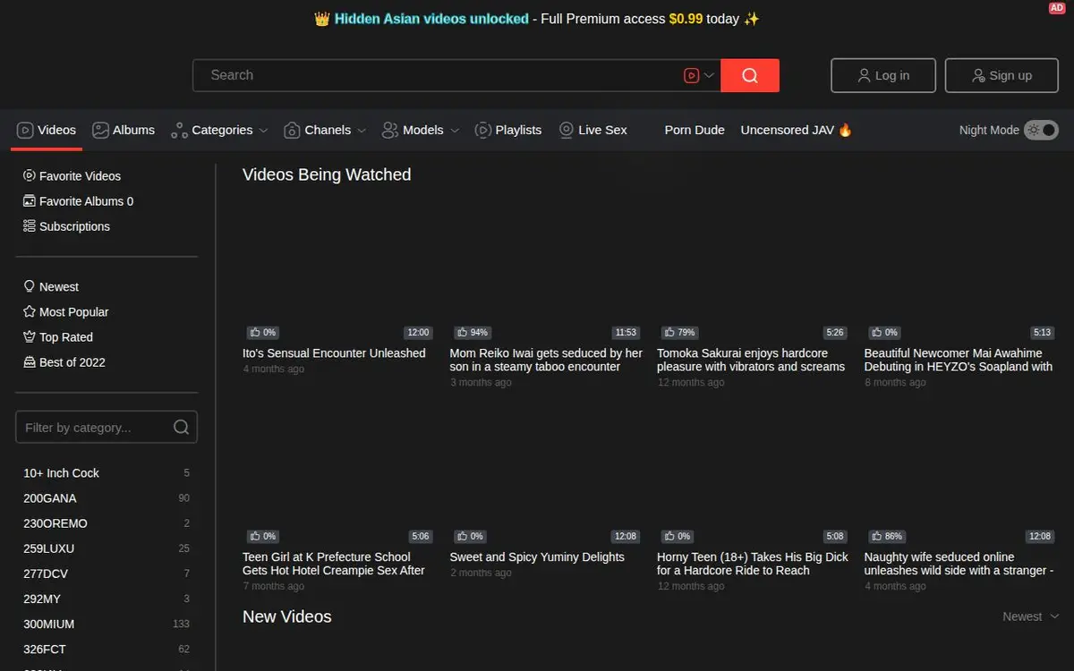Open the Live Sex menu item

592,130
